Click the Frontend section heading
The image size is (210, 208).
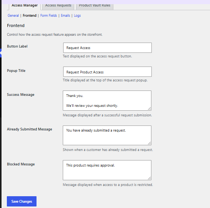(16, 25)
